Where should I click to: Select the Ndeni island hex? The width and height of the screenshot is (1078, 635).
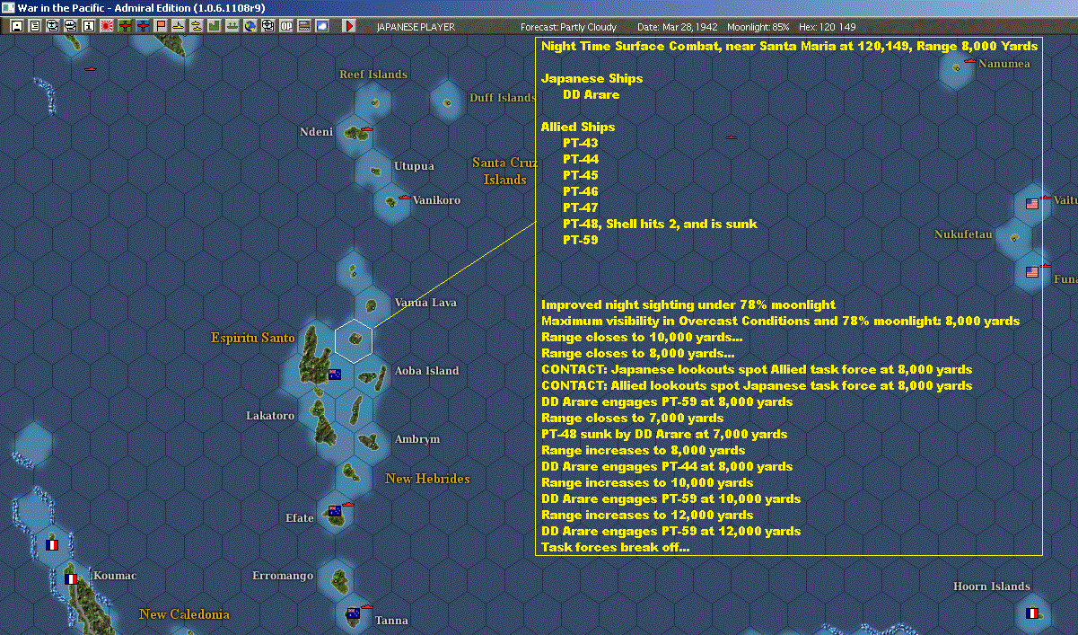(x=355, y=133)
